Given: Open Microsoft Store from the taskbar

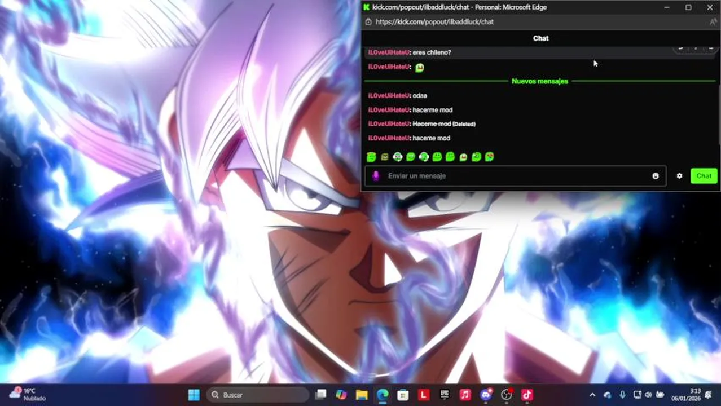Looking at the screenshot, I should [403, 395].
